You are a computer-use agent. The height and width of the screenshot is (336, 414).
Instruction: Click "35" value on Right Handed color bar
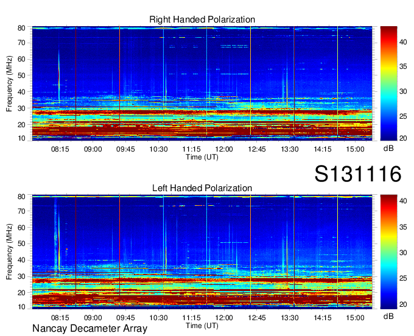click(x=403, y=66)
